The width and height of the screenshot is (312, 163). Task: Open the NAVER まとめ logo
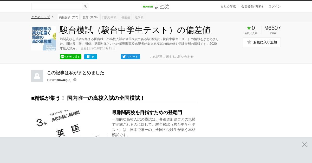(156, 6)
